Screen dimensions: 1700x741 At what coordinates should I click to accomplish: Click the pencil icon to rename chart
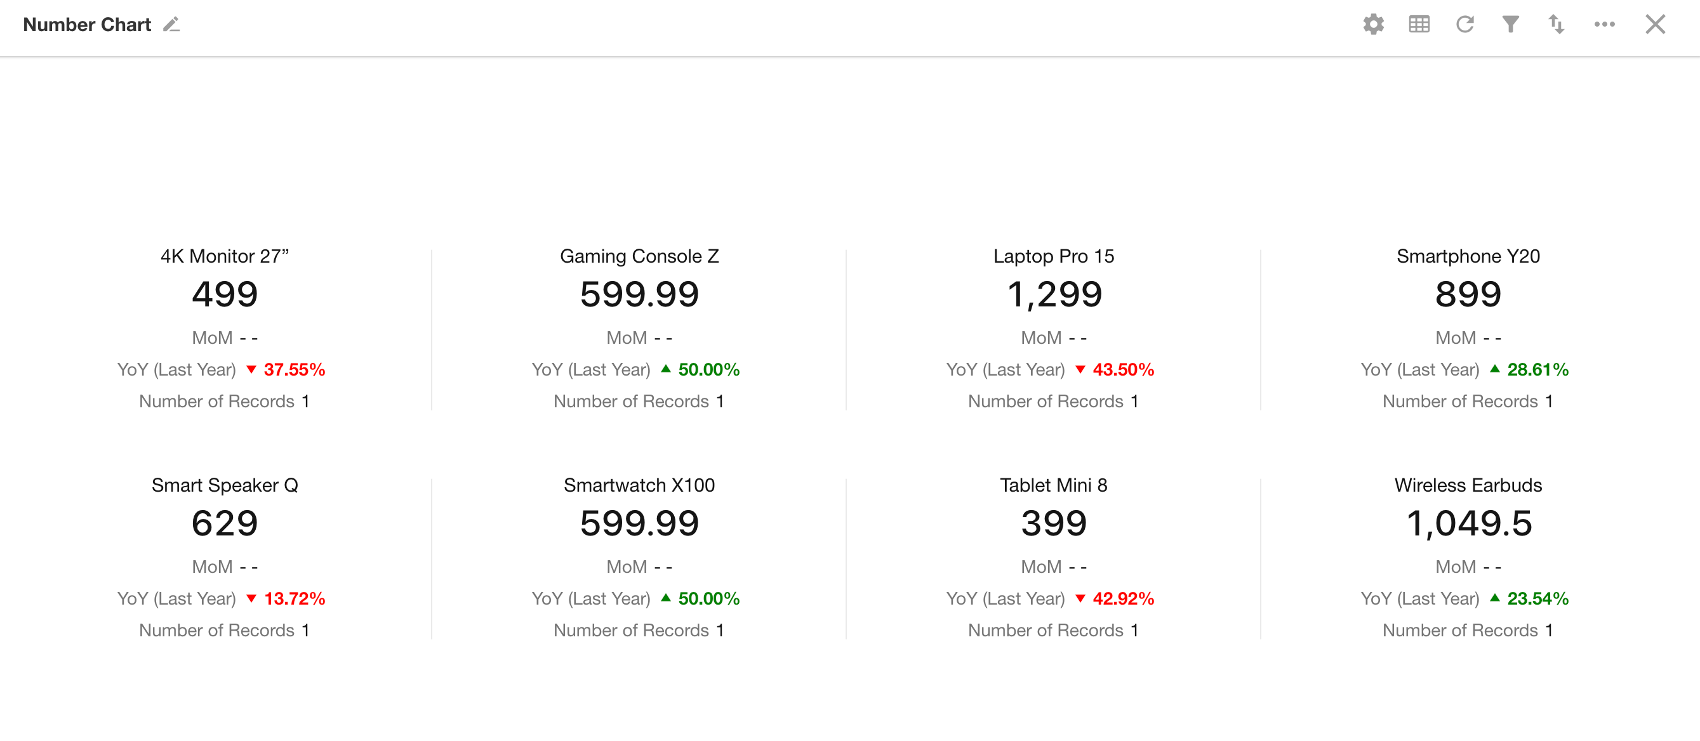tap(171, 25)
